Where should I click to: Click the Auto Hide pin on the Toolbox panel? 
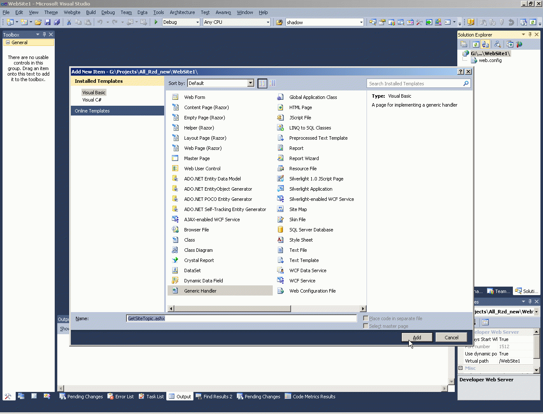[x=44, y=34]
